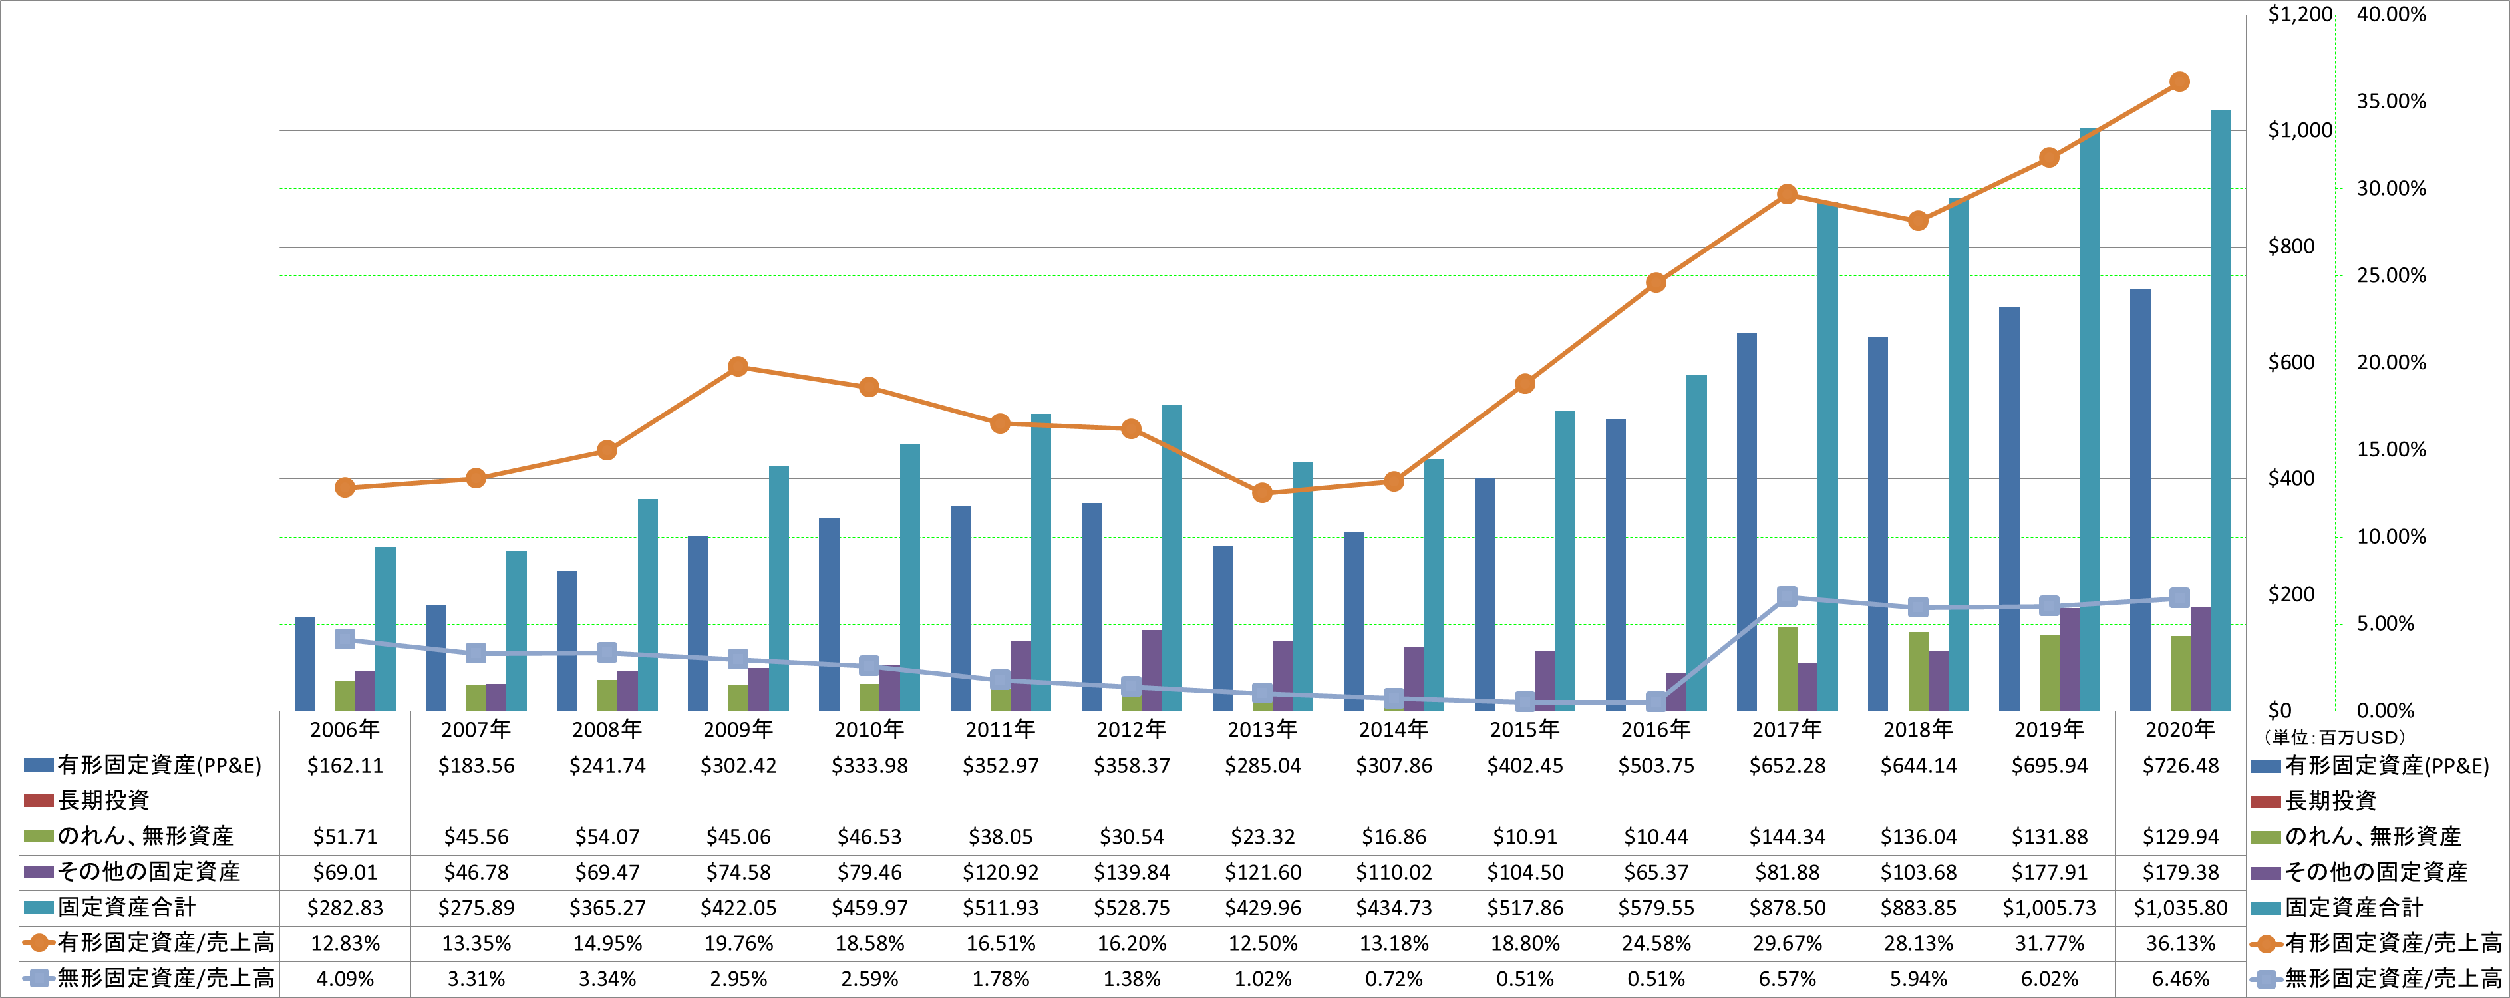Screen dimensions: 2510x998
Task: Click the 25.00% secondary axis label
Action: click(x=2391, y=276)
